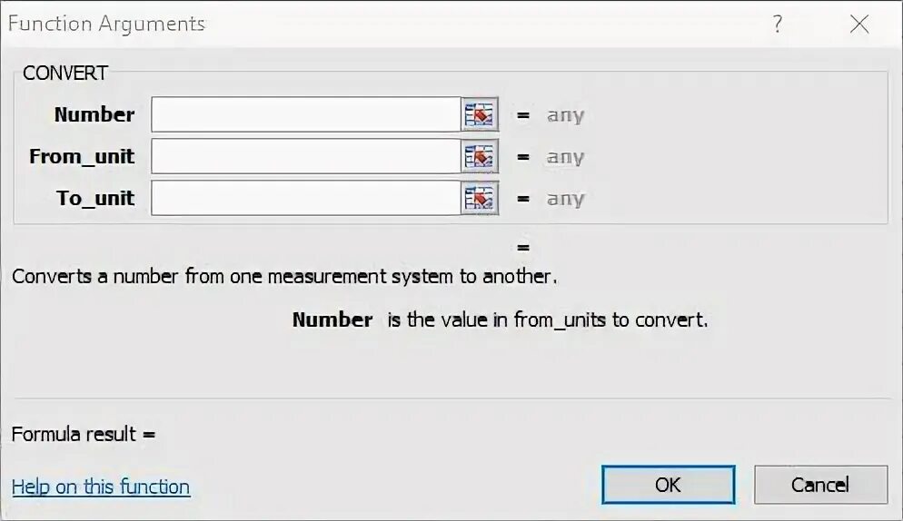Click the From_unit argument label
903x521 pixels.
tap(82, 157)
